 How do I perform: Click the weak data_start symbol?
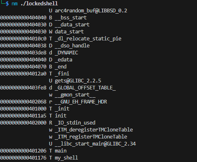click(69, 32)
